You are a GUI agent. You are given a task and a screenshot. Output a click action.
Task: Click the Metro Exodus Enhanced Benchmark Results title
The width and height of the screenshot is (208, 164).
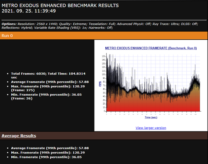(60, 6)
